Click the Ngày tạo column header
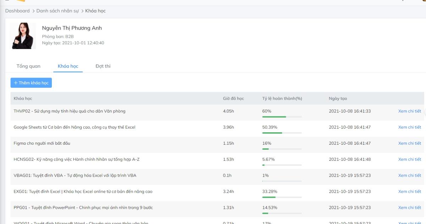 pos(338,98)
